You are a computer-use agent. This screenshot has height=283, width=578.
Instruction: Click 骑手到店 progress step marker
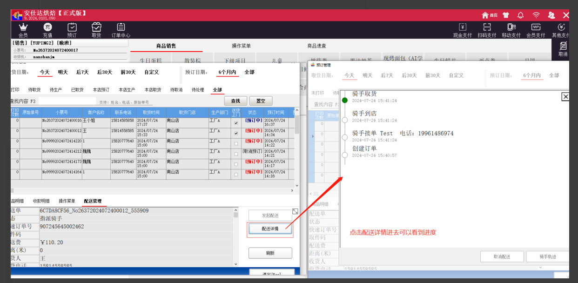click(x=345, y=120)
